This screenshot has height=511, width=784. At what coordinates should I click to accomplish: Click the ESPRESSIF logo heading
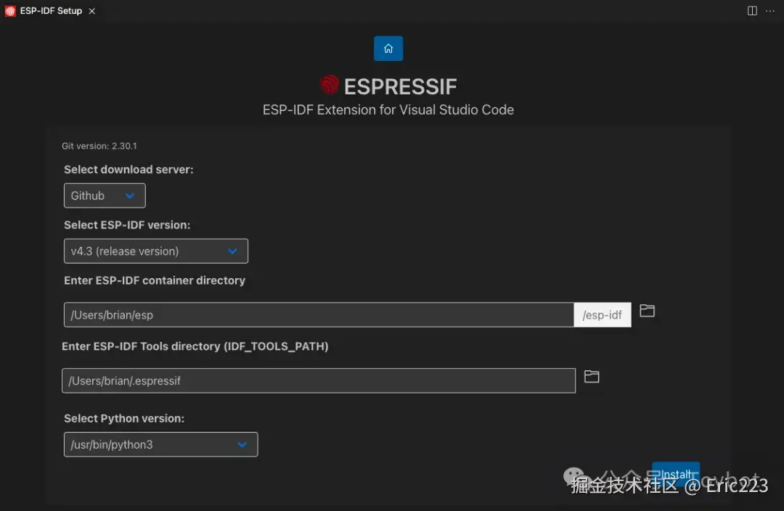click(388, 86)
